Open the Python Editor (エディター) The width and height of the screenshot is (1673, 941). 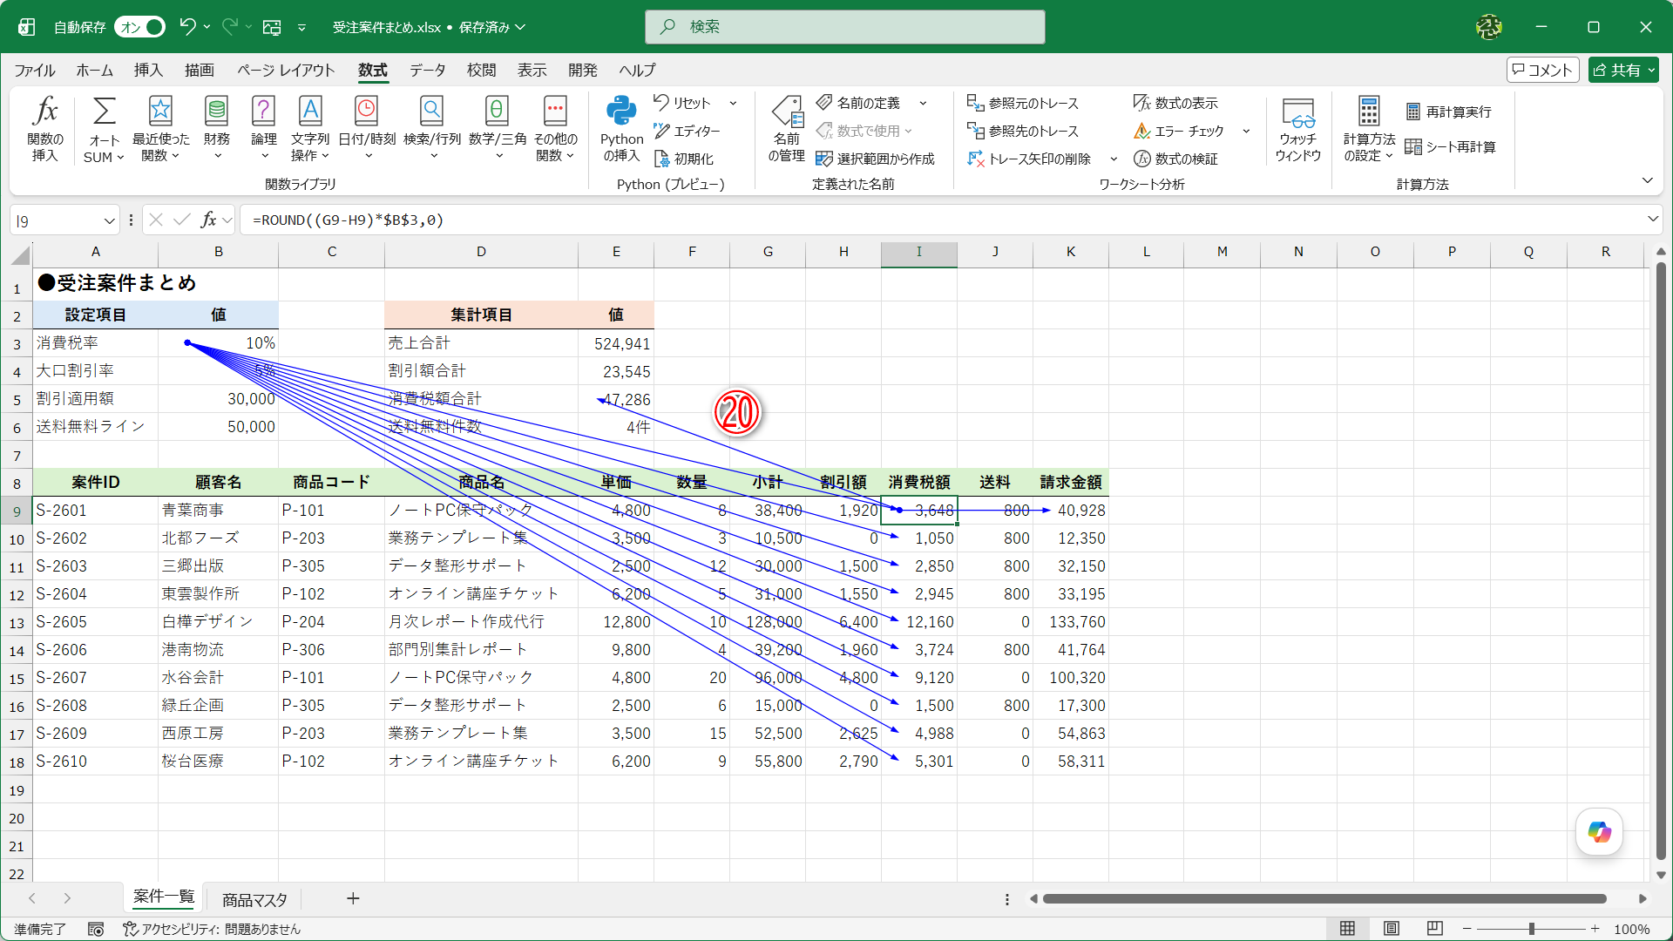[687, 131]
